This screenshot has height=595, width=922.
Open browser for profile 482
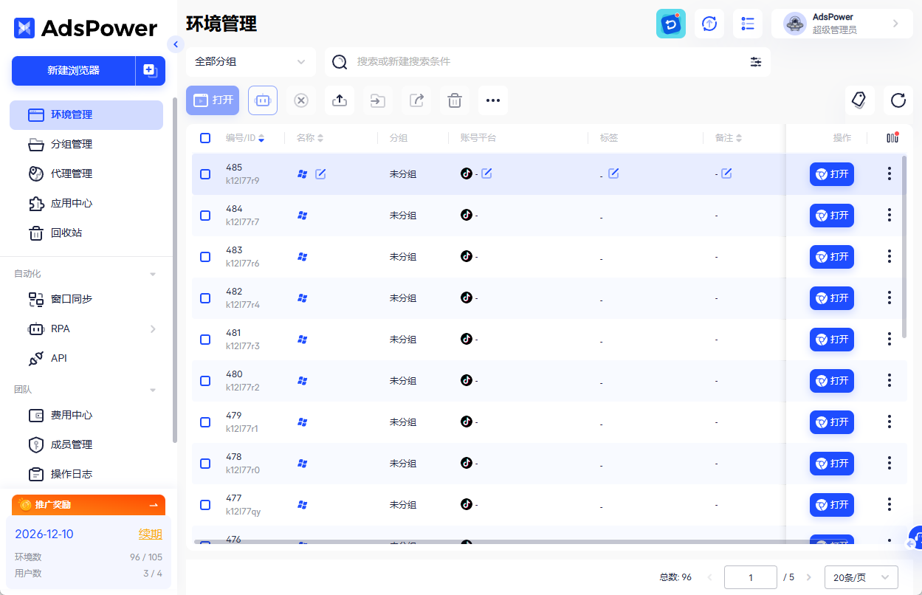pyautogui.click(x=831, y=298)
